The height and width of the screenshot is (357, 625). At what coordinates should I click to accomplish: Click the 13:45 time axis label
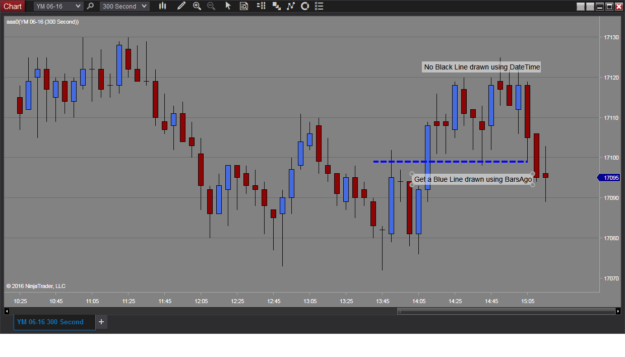[383, 301]
